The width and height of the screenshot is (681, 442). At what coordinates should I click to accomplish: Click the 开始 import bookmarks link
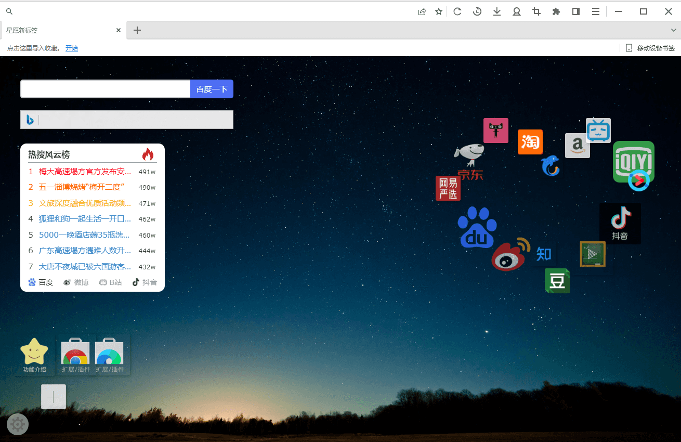(x=72, y=48)
